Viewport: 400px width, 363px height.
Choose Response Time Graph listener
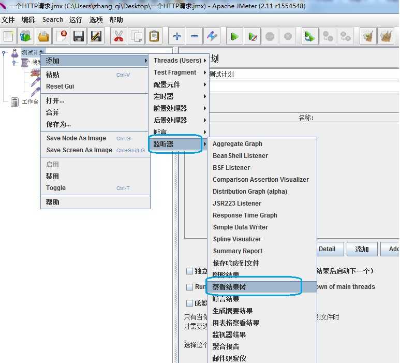(262, 215)
